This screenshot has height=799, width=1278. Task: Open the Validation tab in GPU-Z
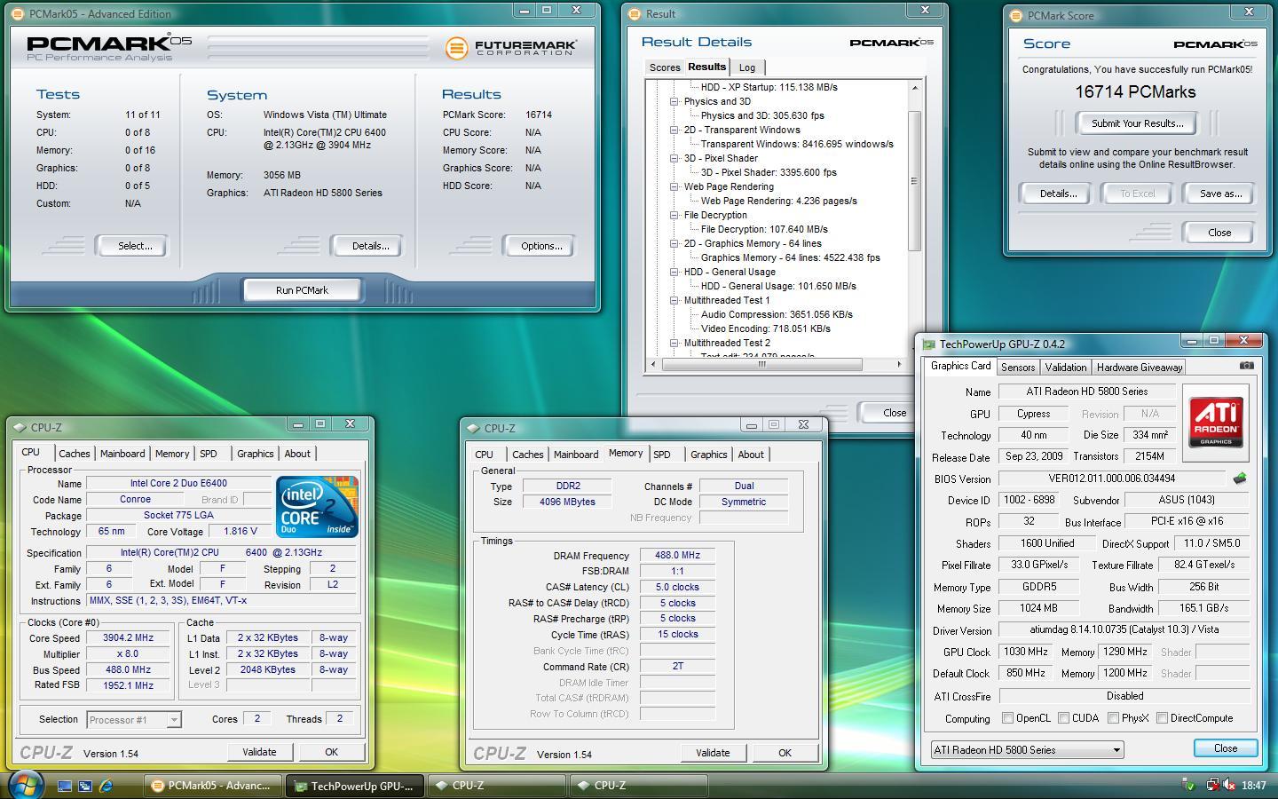point(1065,368)
